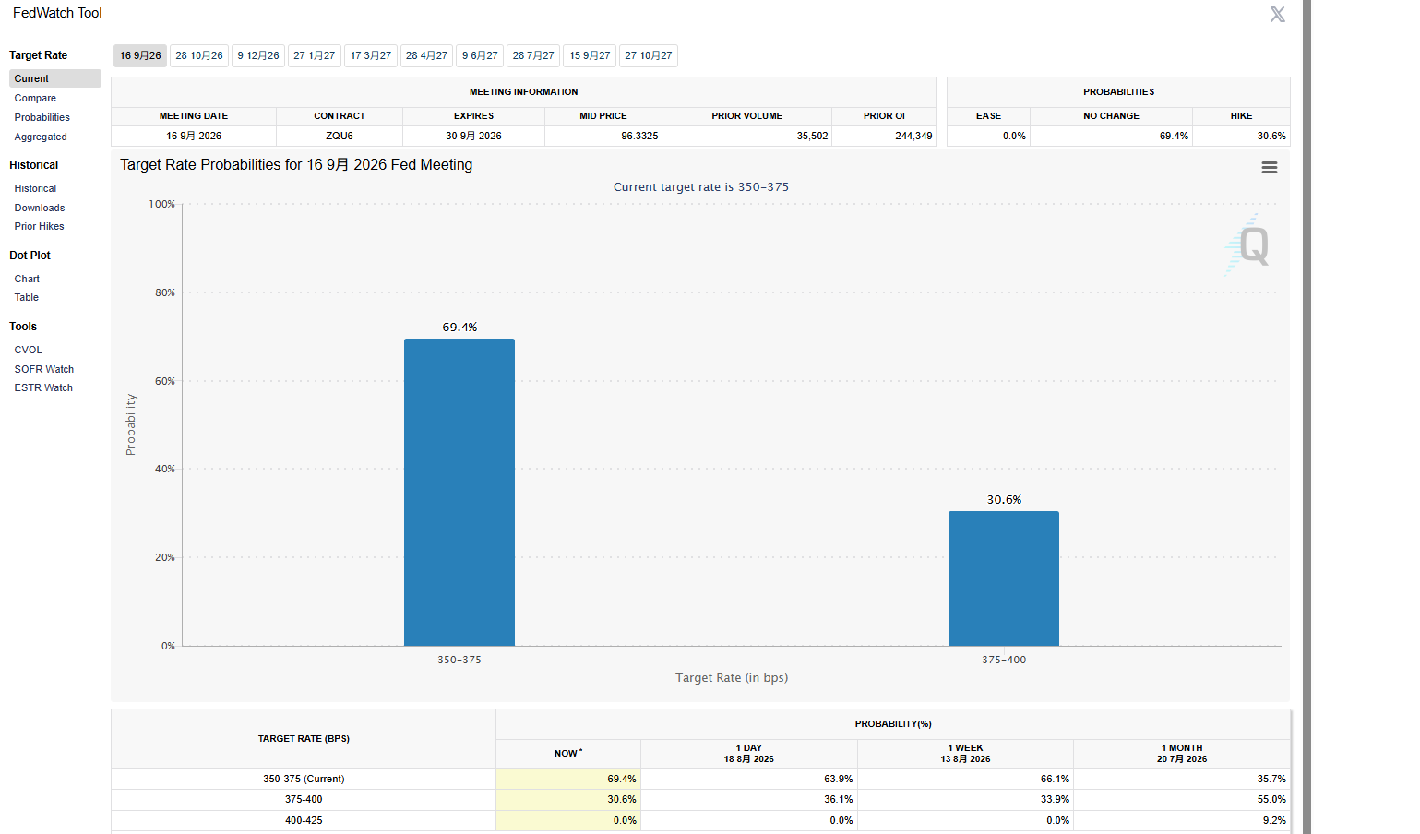Open the Historical sub-link in the sidebar

point(35,188)
